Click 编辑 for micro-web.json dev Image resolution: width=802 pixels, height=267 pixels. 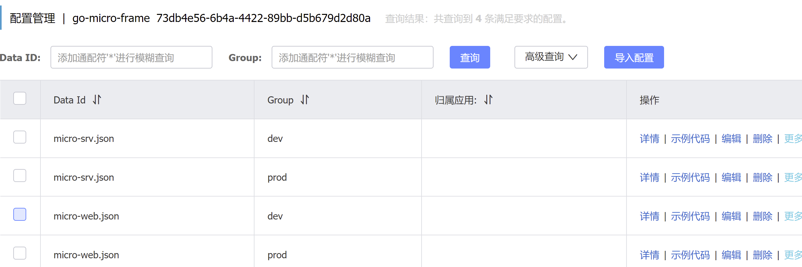coord(731,216)
